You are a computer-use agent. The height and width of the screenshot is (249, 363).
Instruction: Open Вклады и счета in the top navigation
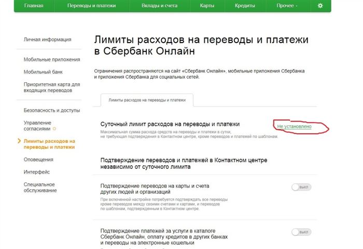160,6
